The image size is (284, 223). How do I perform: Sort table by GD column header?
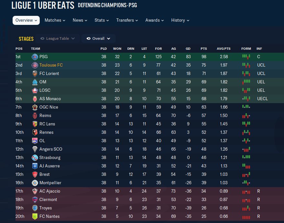(188, 49)
